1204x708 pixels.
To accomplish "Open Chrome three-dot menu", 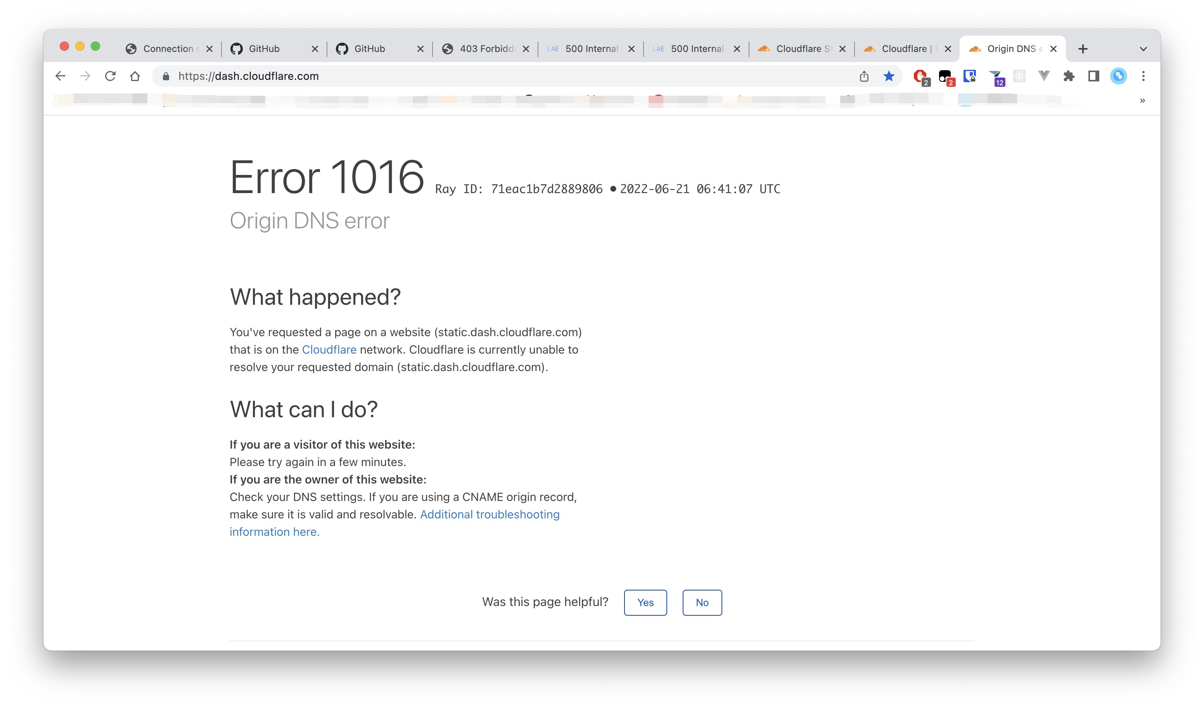I will 1143,76.
